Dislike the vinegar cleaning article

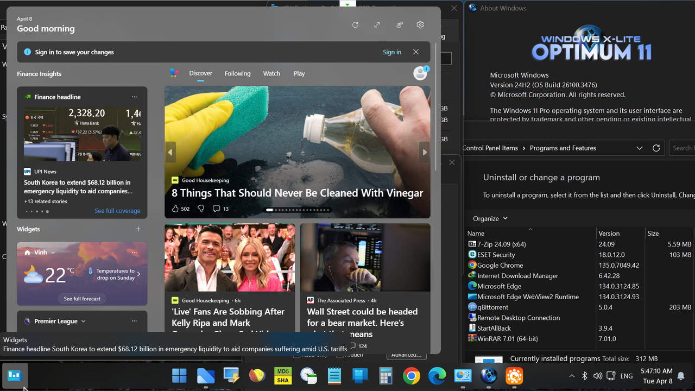click(201, 208)
